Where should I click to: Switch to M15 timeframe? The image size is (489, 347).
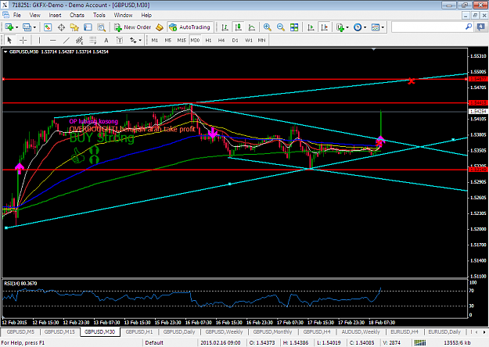point(182,40)
